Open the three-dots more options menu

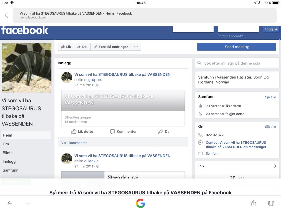coord(136,47)
